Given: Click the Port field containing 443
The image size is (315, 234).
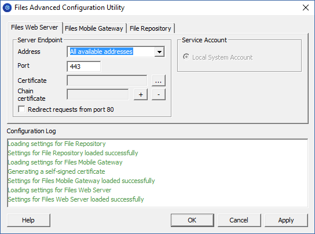Looking at the screenshot, I should (x=83, y=67).
